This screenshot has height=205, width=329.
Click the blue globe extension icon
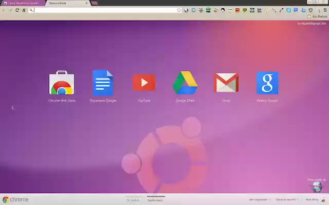click(x=186, y=10)
